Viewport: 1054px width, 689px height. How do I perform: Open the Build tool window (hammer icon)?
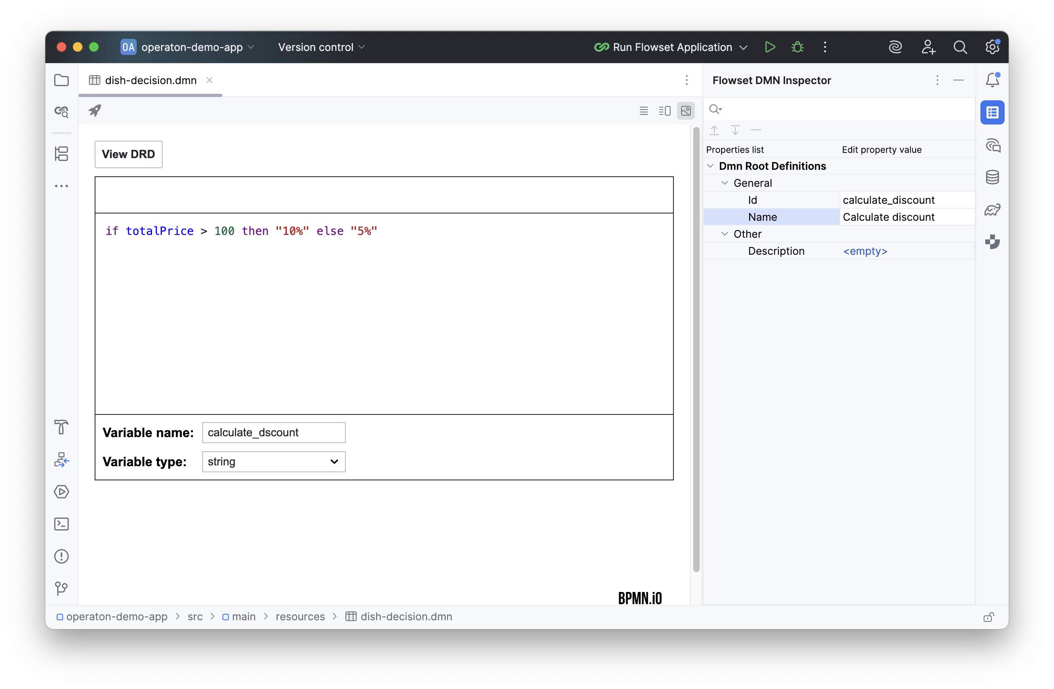click(x=61, y=427)
